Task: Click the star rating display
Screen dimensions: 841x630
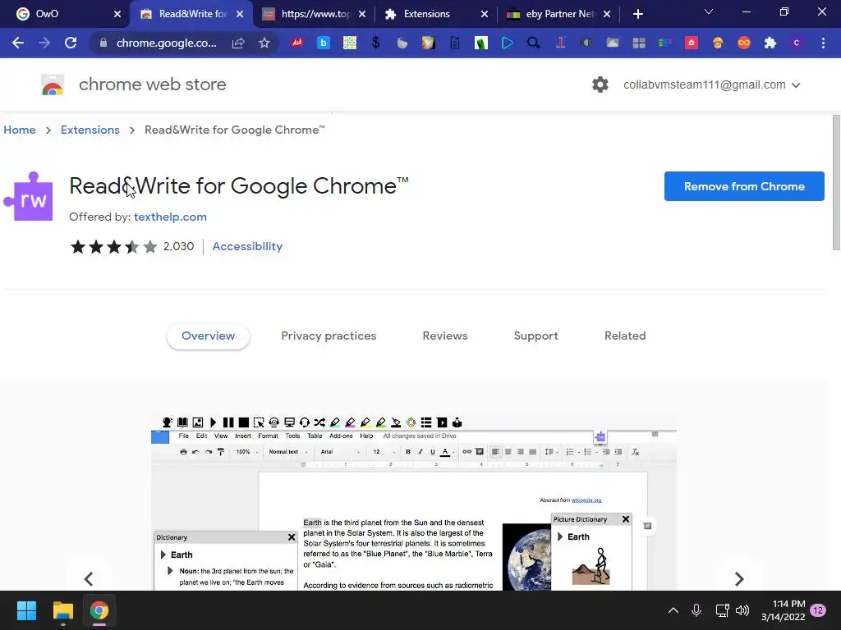Action: [114, 246]
